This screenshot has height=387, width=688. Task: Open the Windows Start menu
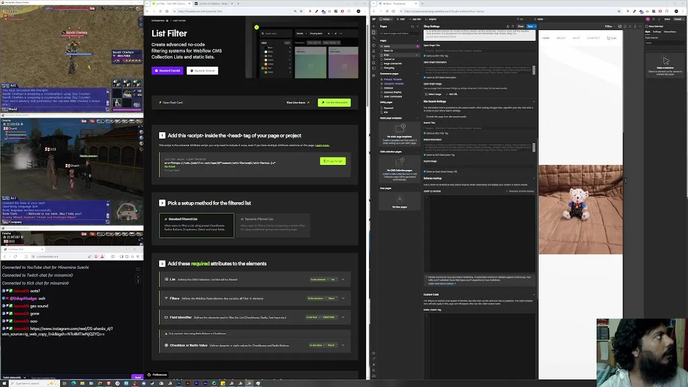pyautogui.click(x=4, y=383)
